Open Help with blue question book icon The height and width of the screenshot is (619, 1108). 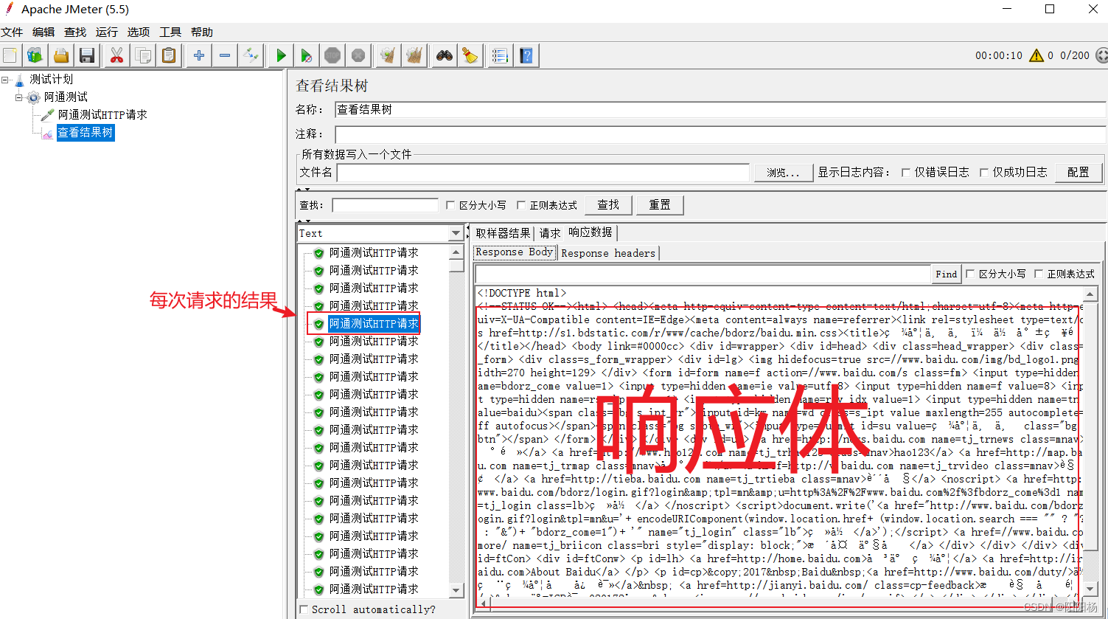pyautogui.click(x=526, y=55)
